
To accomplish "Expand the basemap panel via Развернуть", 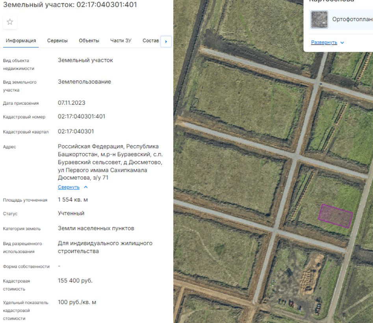I will click(x=324, y=43).
